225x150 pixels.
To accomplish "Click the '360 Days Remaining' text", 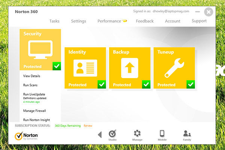I will click(68, 126).
